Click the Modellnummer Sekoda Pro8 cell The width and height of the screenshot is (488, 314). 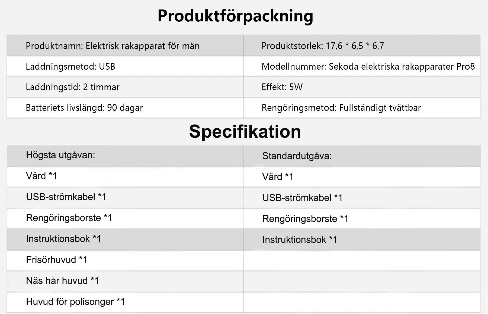(368, 67)
